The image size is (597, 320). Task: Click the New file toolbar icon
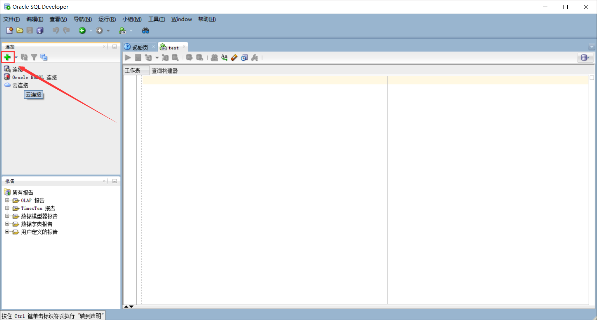click(9, 30)
